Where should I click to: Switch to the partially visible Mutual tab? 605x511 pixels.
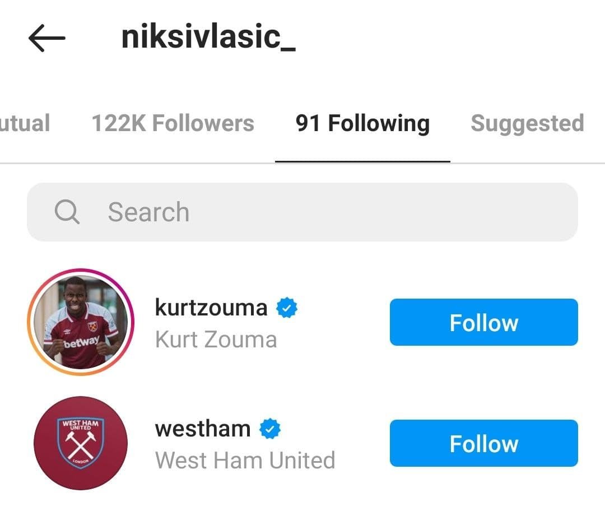[25, 123]
